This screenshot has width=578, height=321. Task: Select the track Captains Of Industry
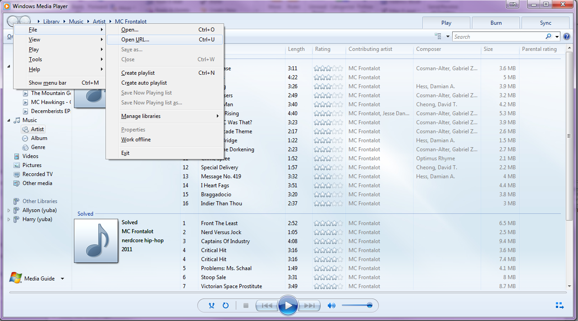point(225,241)
